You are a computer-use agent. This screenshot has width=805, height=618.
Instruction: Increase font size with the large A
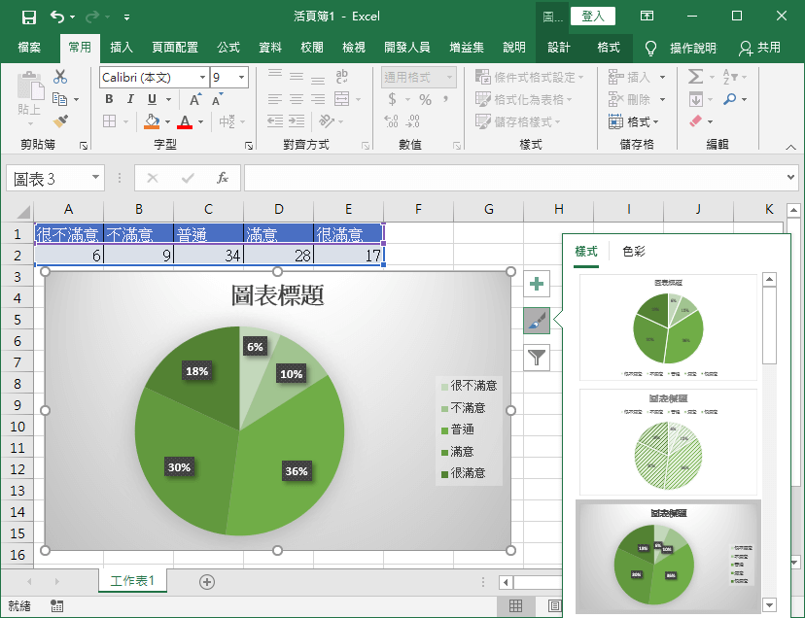tap(195, 99)
